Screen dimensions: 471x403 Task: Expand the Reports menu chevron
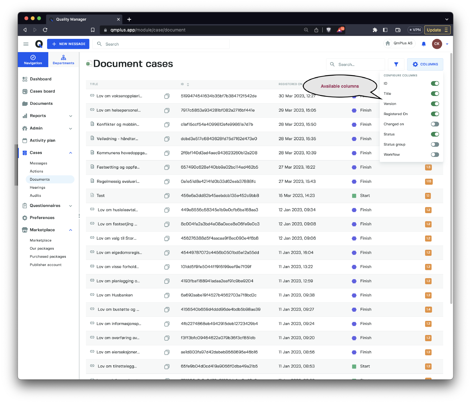71,116
